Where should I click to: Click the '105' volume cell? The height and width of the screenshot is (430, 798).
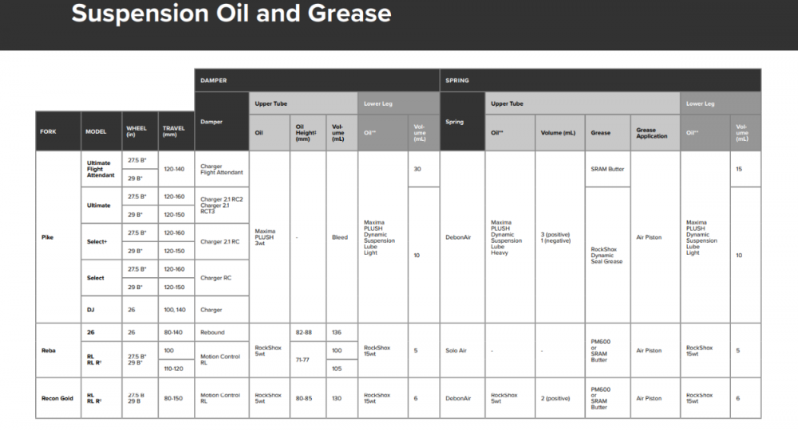click(x=342, y=369)
